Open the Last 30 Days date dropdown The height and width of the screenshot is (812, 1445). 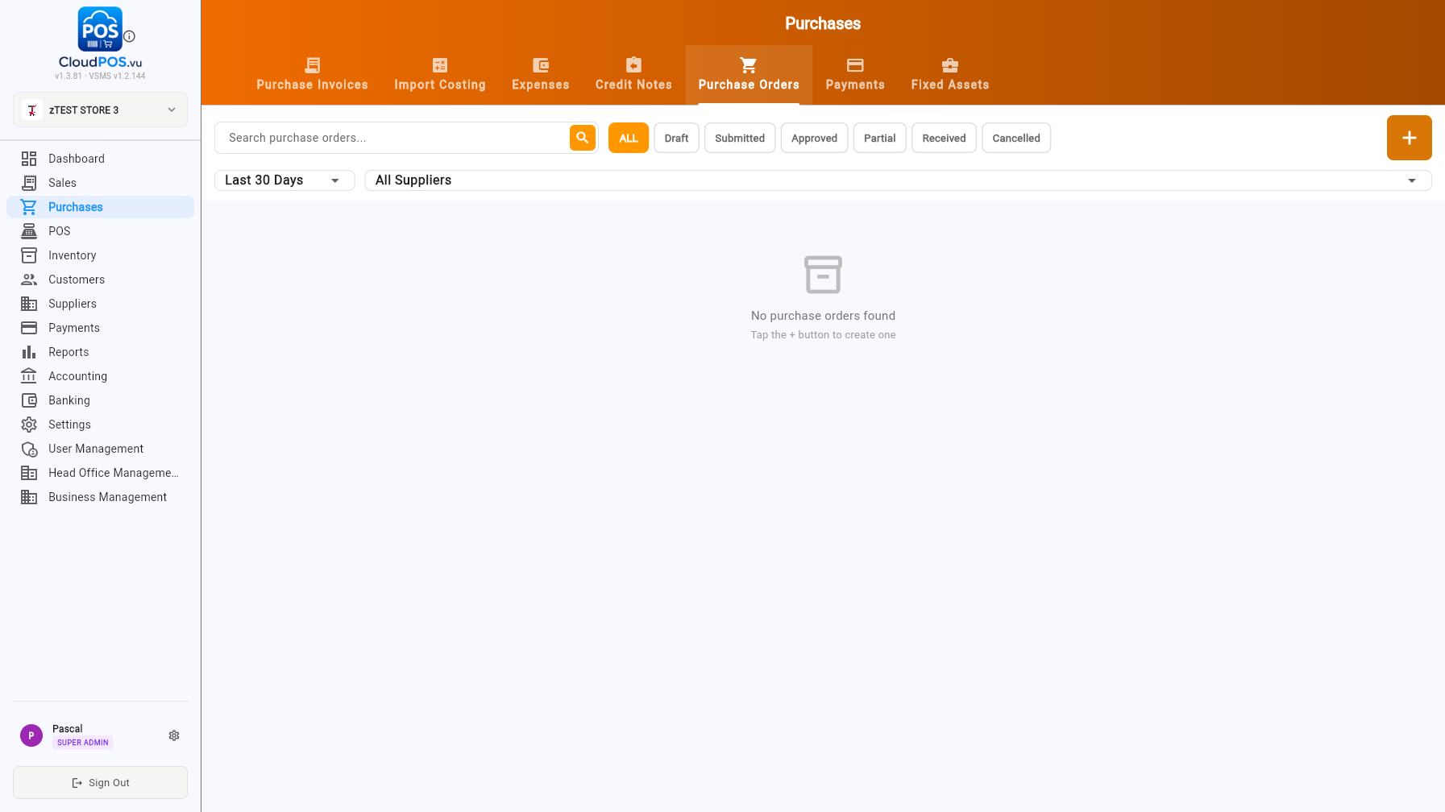(x=284, y=180)
